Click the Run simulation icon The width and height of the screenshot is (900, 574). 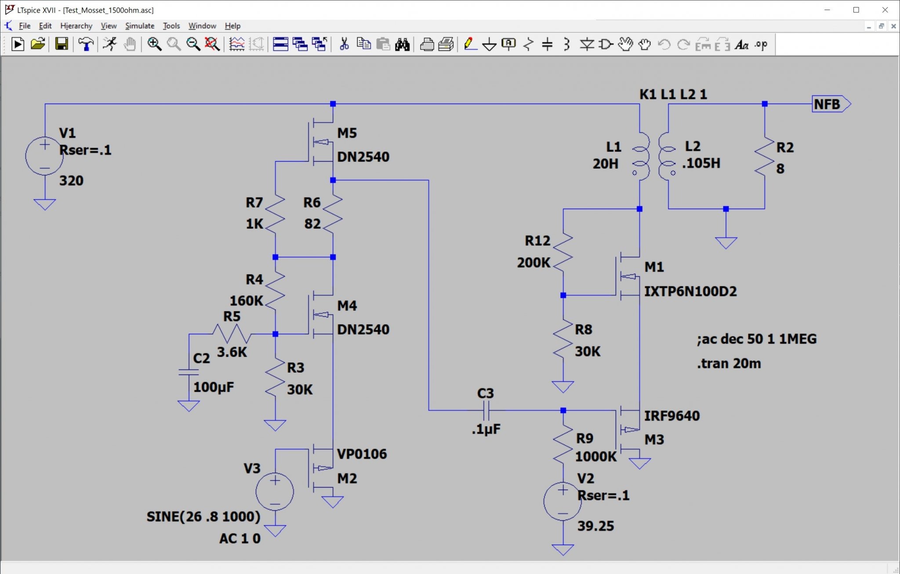[18, 44]
